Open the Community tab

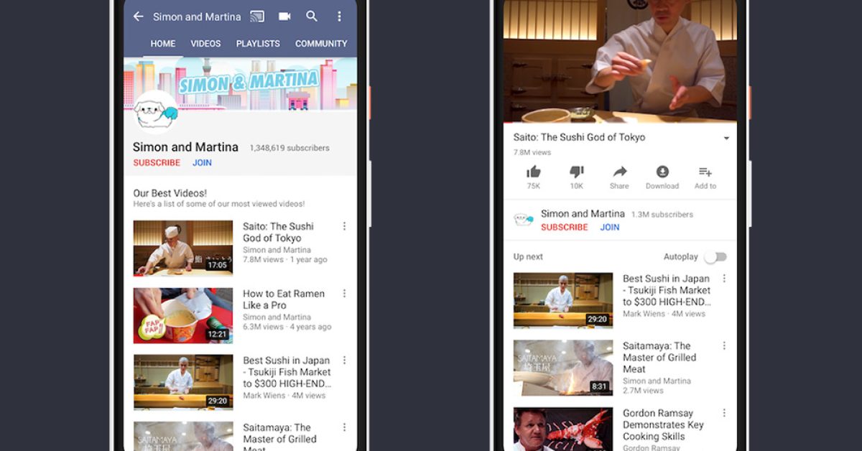pyautogui.click(x=321, y=44)
